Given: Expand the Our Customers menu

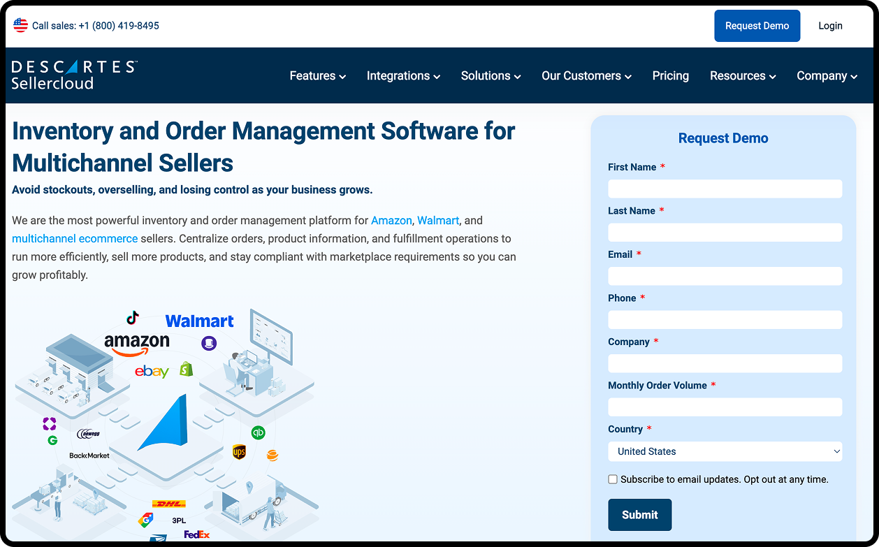Looking at the screenshot, I should tap(586, 75).
